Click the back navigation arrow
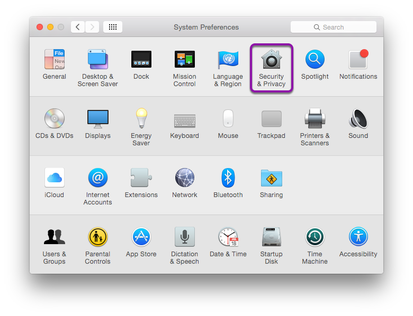413x316 pixels. point(78,27)
